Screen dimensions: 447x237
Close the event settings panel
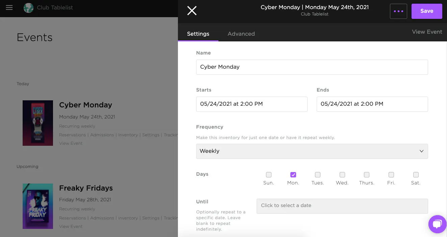(192, 11)
